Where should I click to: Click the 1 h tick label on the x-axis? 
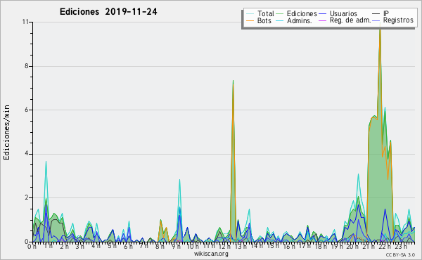[x=48, y=246]
